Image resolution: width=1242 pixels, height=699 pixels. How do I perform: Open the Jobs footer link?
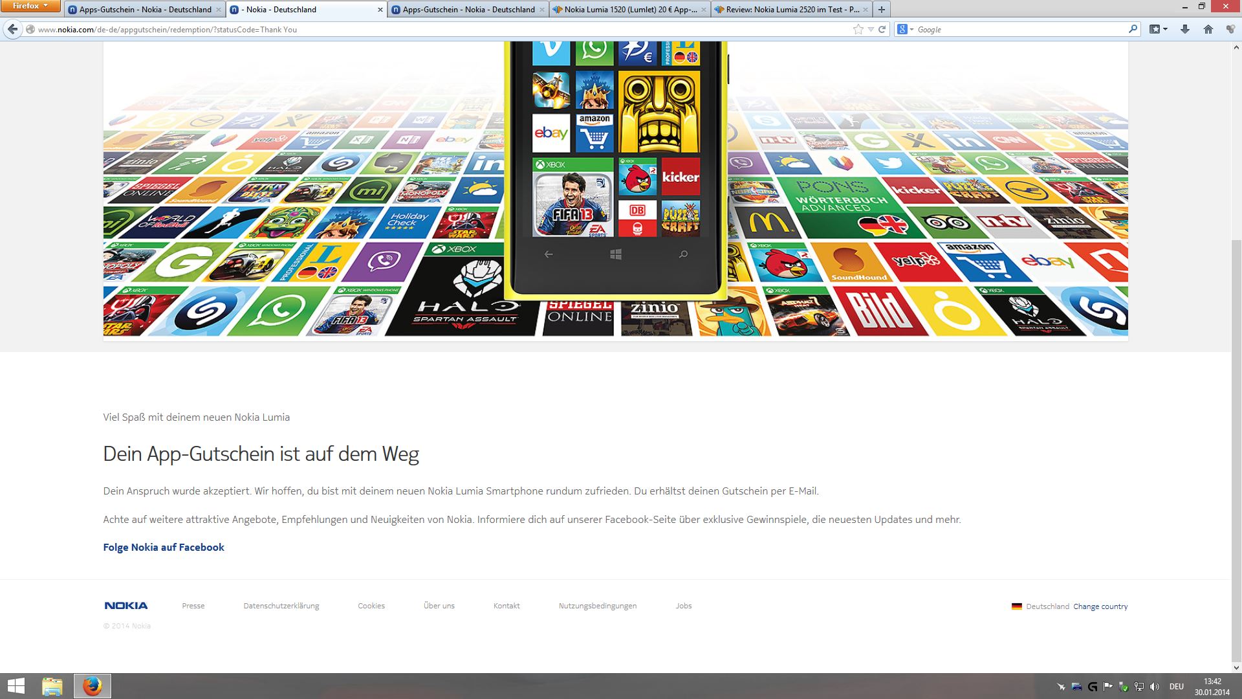[x=684, y=606]
